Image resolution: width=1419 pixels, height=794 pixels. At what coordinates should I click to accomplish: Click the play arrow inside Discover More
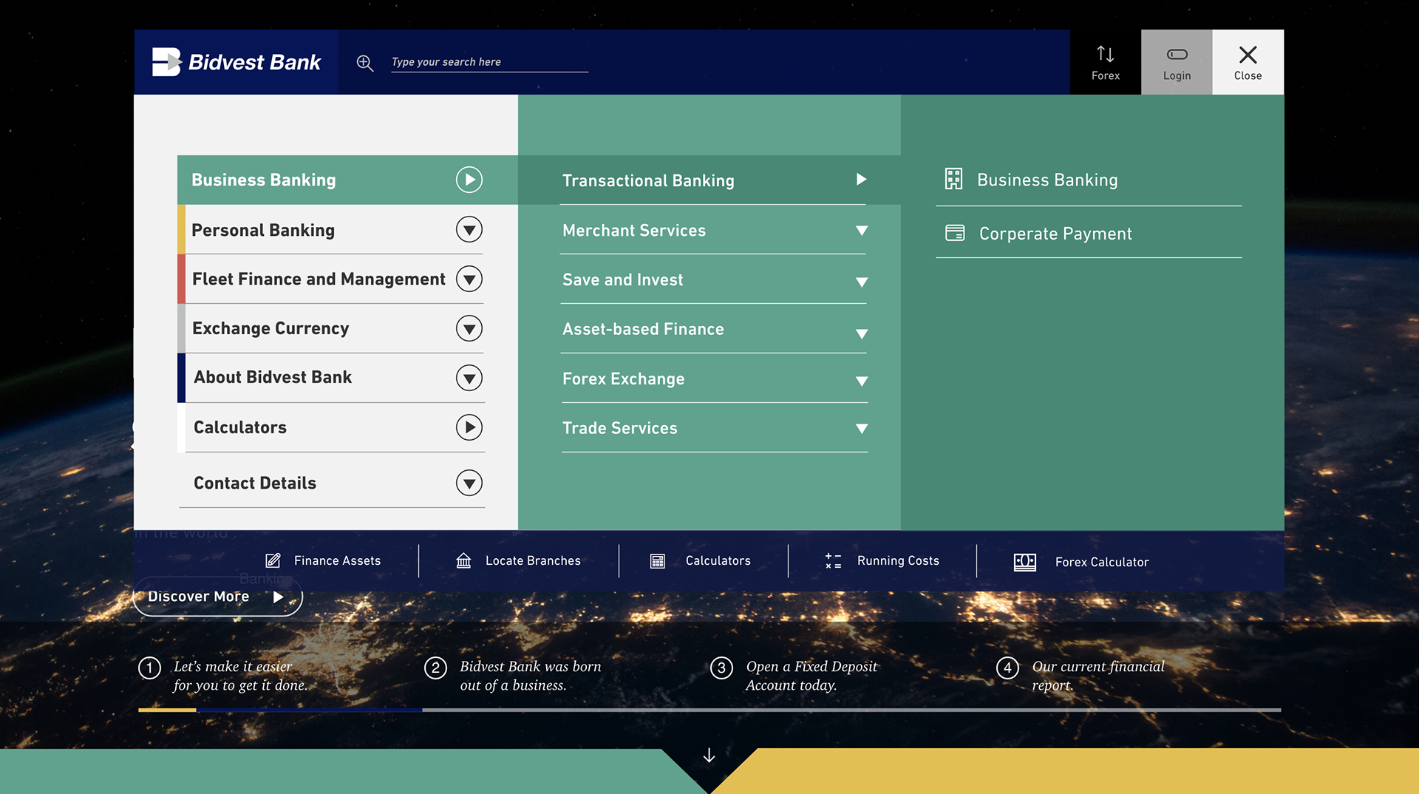coord(279,597)
